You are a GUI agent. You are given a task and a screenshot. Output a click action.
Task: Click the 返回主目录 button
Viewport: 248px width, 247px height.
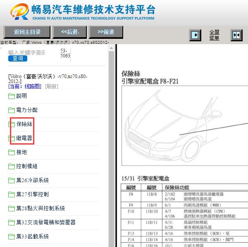tap(27, 32)
